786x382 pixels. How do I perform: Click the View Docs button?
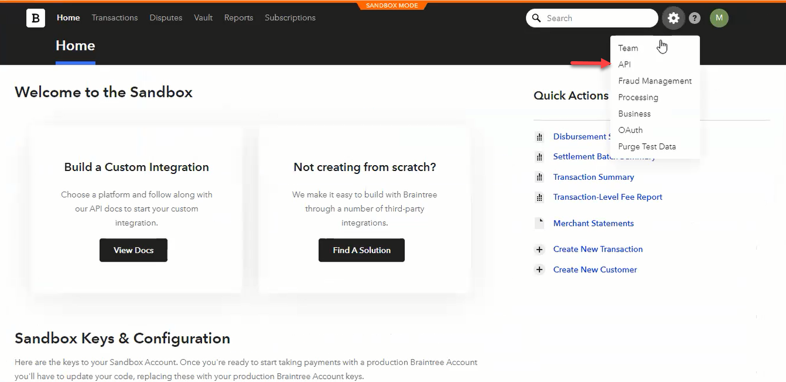tap(133, 250)
